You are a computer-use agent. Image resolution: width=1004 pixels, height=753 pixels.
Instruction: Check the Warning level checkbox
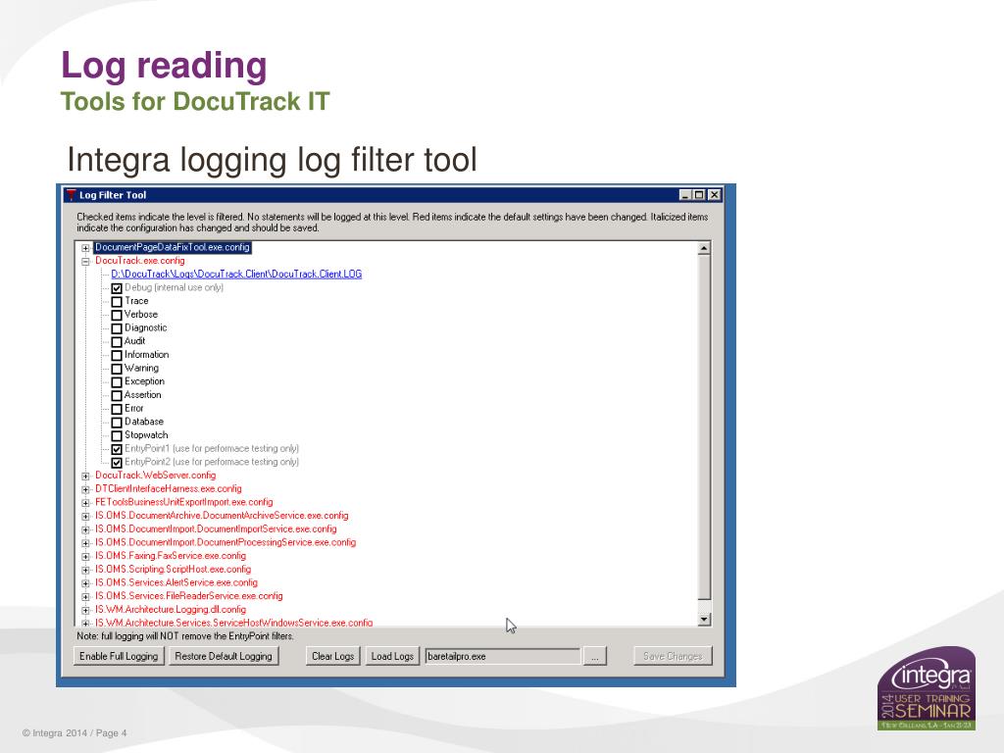point(117,369)
